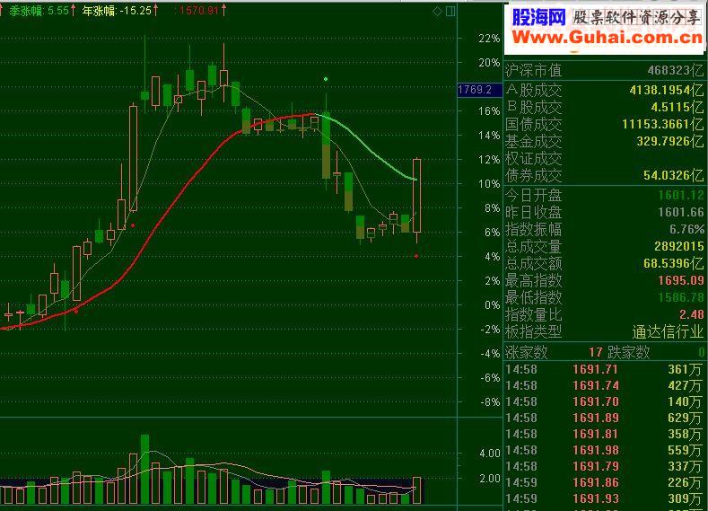Select the 国债成交 11153.3661亿 row
Image resolution: width=708 pixels, height=511 pixels.
coord(605,124)
